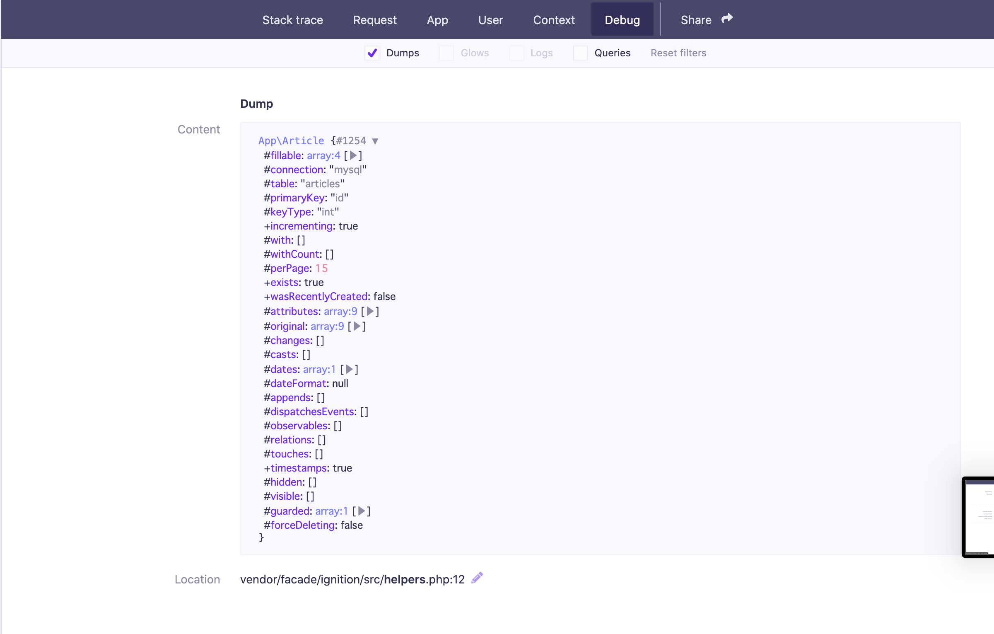Click the Share button

(x=707, y=19)
